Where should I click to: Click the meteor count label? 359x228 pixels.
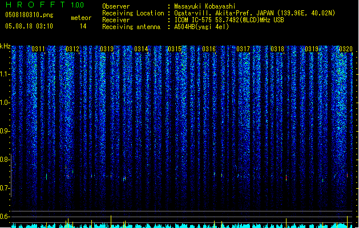tap(81, 18)
